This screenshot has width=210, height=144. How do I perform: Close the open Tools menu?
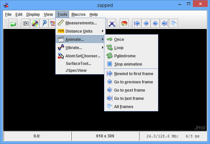pyautogui.click(x=62, y=14)
